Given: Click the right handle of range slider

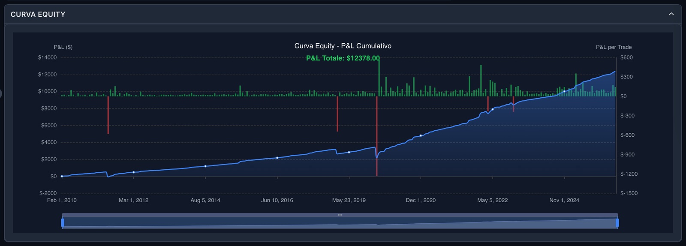Looking at the screenshot, I should point(617,222).
